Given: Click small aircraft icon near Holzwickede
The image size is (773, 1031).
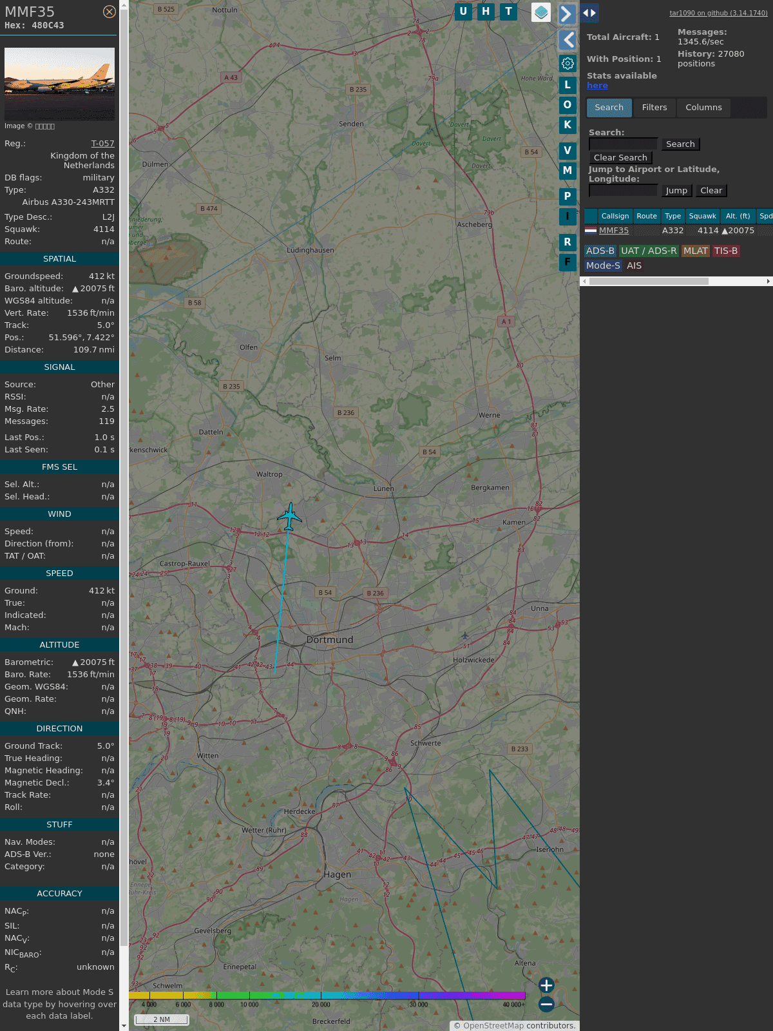Looking at the screenshot, I should pyautogui.click(x=465, y=636).
